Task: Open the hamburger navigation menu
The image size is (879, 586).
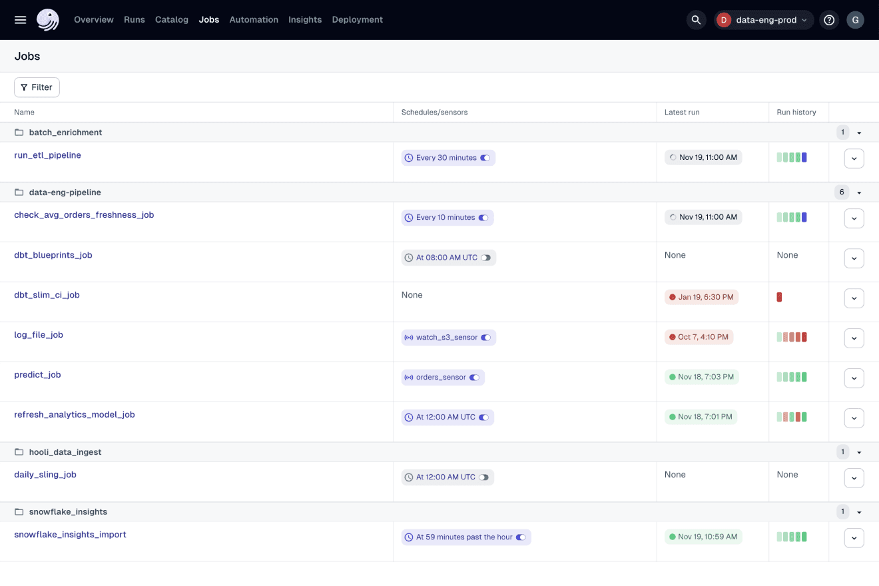Action: tap(21, 20)
